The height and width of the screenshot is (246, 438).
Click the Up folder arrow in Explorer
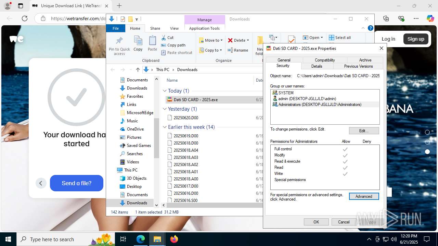click(138, 69)
